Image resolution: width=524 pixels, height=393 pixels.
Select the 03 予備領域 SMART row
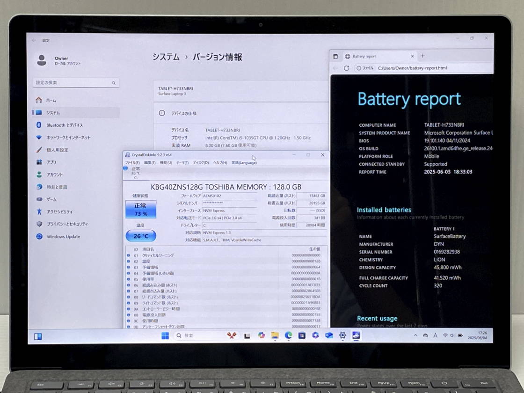[x=225, y=267]
